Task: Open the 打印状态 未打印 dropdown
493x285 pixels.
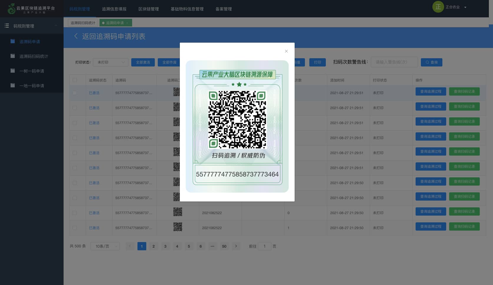Action: pyautogui.click(x=111, y=62)
